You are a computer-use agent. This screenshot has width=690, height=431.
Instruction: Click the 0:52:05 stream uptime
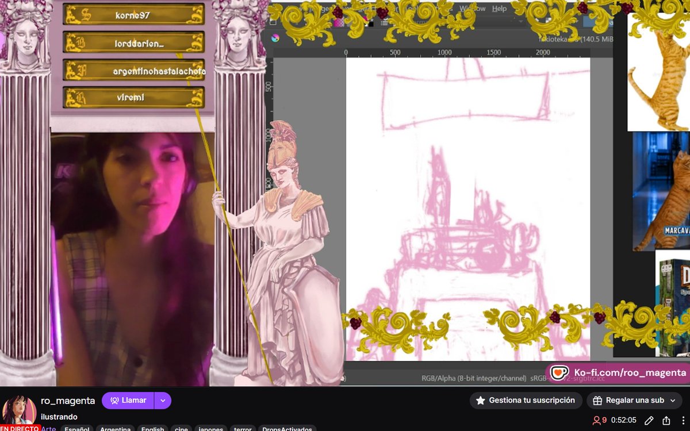pyautogui.click(x=624, y=420)
